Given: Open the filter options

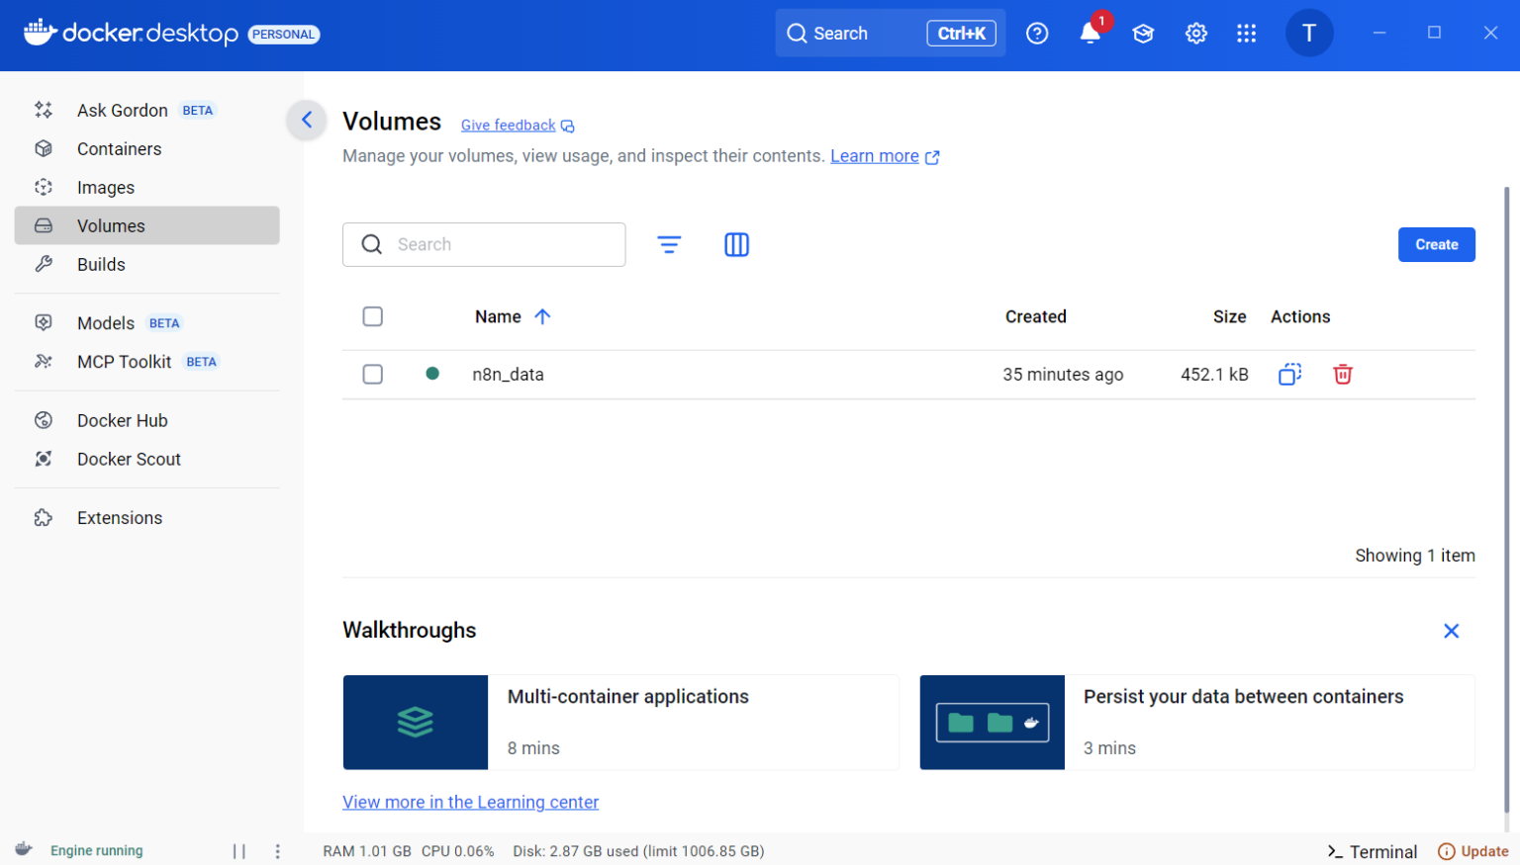Looking at the screenshot, I should [670, 244].
